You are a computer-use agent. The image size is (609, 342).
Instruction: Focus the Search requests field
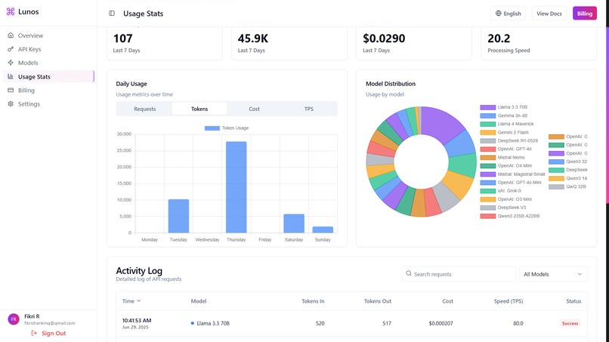pos(459,274)
